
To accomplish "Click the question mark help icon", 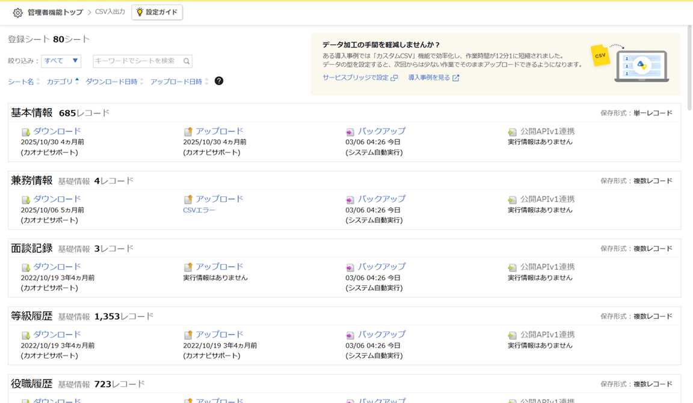I will (x=219, y=81).
